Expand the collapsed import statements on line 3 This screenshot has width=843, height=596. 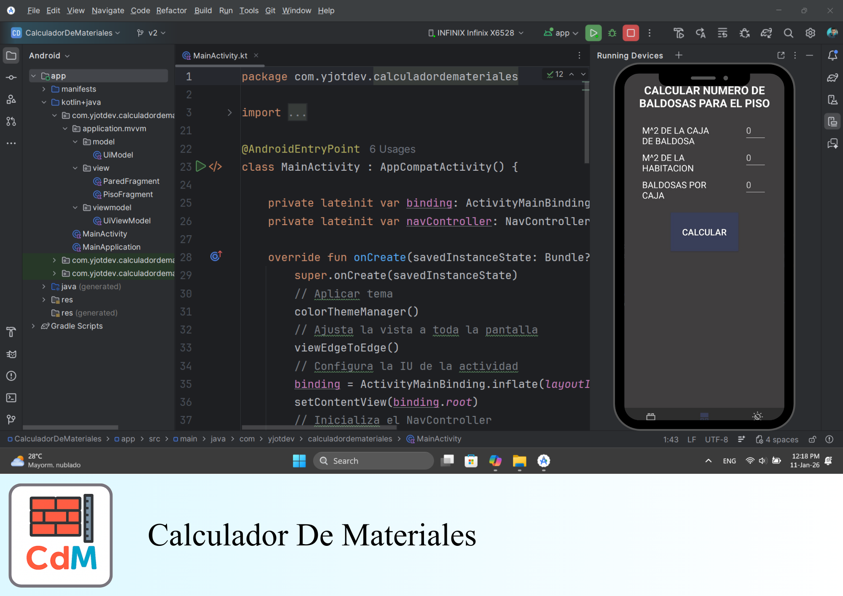pyautogui.click(x=298, y=112)
